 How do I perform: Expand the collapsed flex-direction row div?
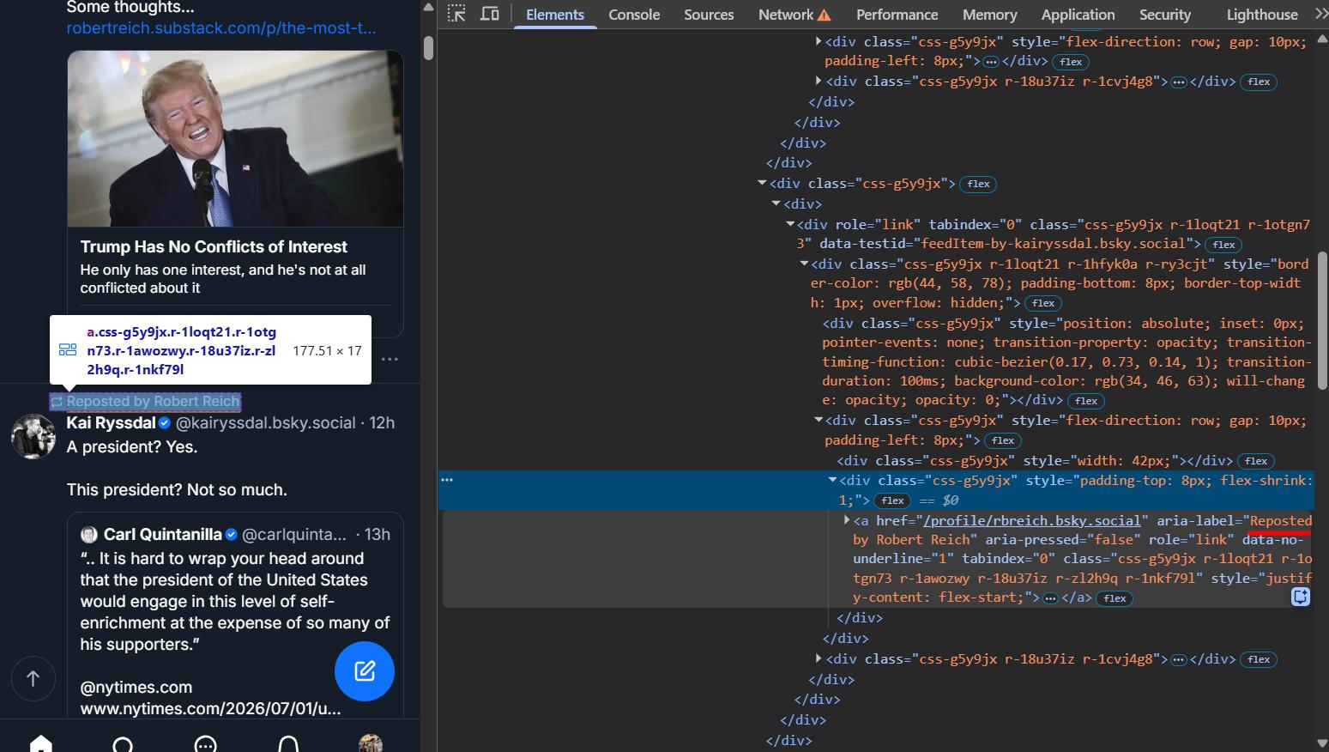click(819, 41)
